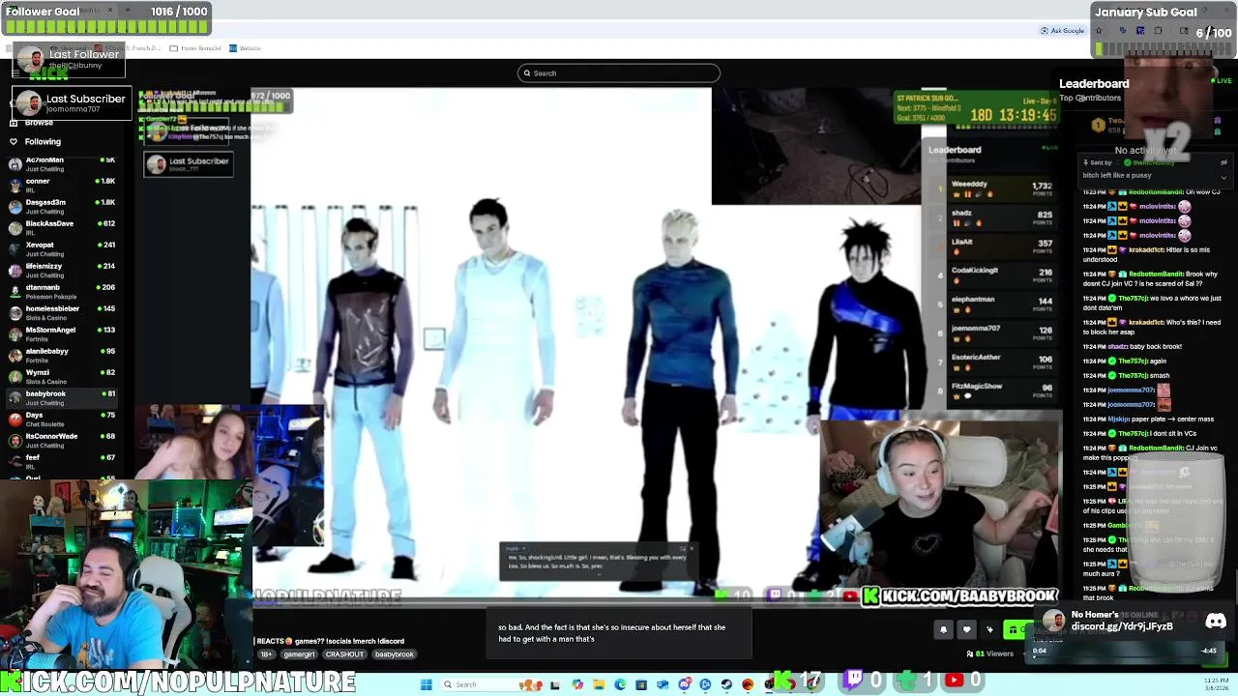This screenshot has width=1238, height=696.
Task: Click the live caption box over the video
Action: (x=598, y=562)
